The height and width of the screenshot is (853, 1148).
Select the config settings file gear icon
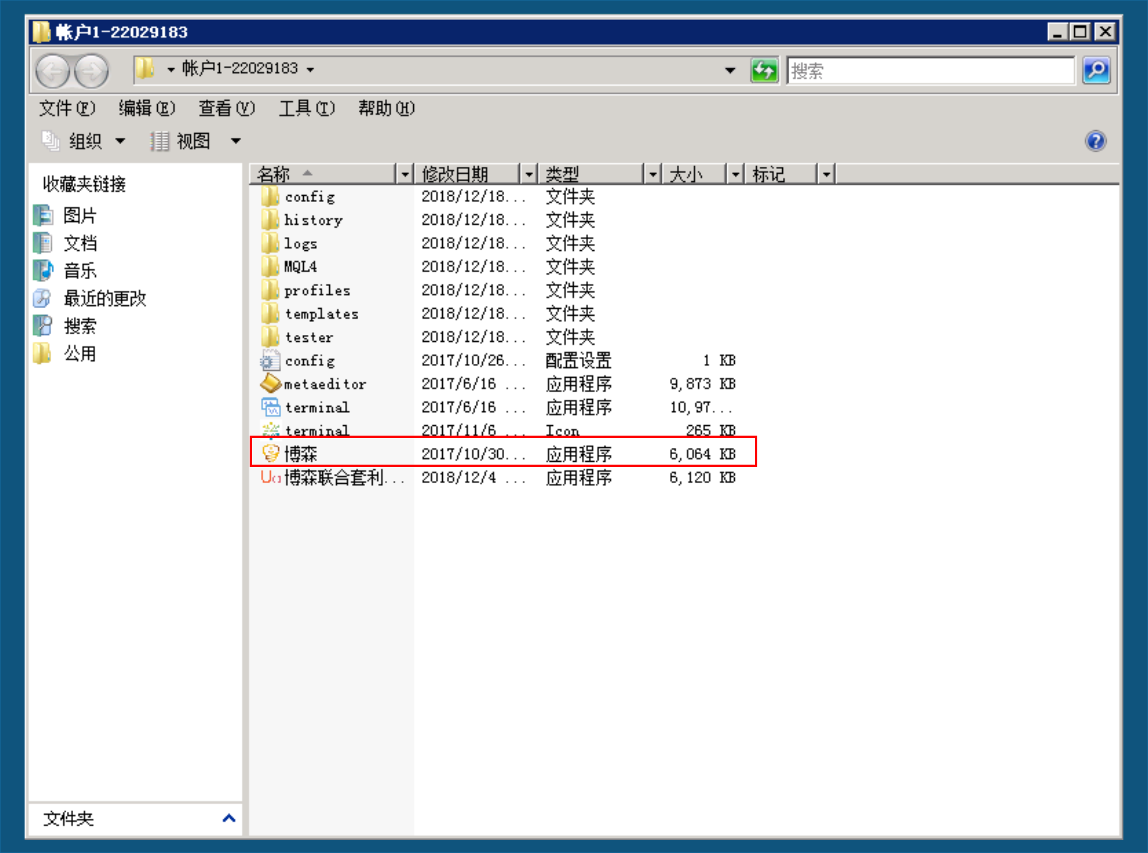point(270,360)
